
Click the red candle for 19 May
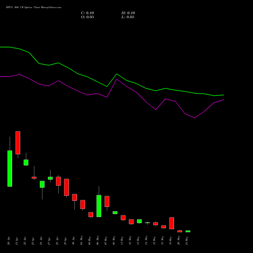(172, 223)
